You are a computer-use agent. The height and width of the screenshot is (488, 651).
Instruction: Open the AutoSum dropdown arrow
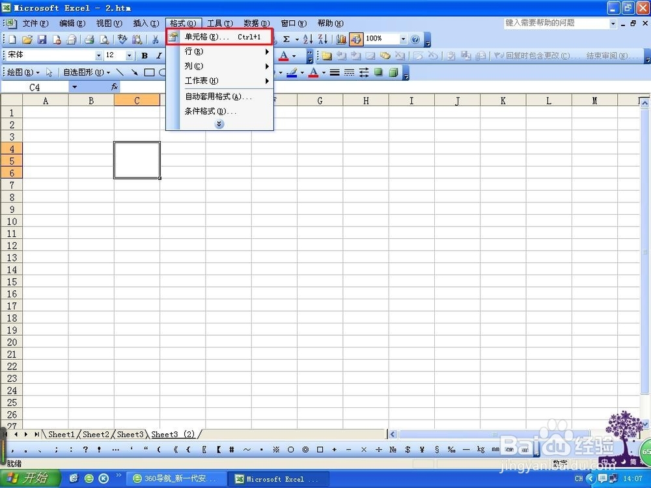(297, 40)
